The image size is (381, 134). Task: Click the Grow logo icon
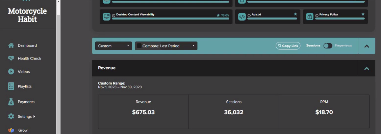coord(11,130)
